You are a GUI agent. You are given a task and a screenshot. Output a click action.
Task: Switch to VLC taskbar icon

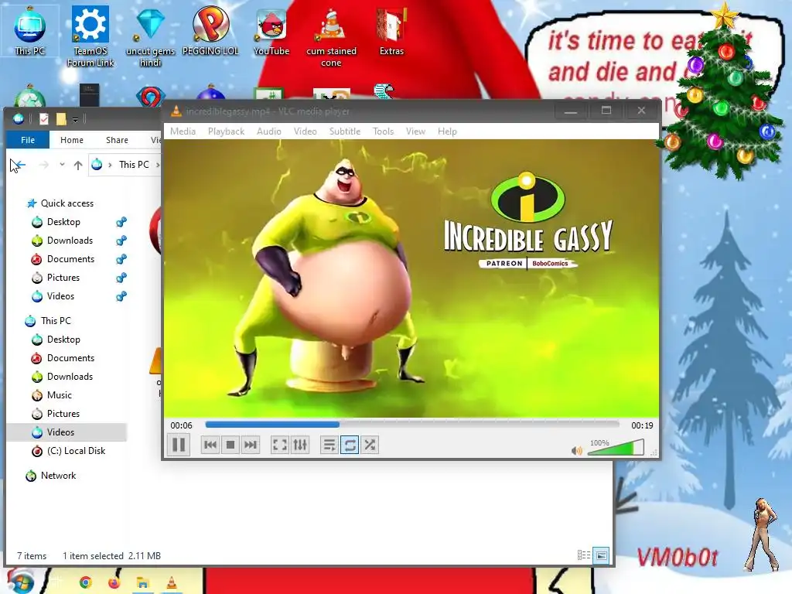[171, 583]
